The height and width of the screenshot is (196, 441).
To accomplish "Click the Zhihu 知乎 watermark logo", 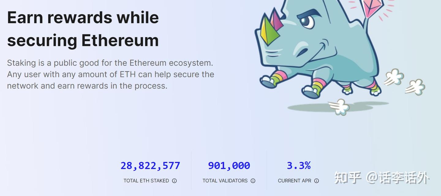I will coord(347,178).
